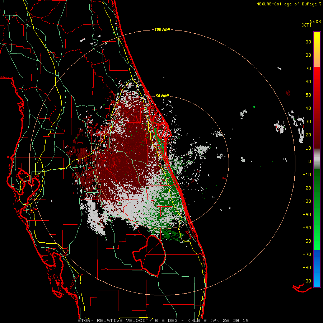Click the -80 value on velocity scale

pos(307,268)
